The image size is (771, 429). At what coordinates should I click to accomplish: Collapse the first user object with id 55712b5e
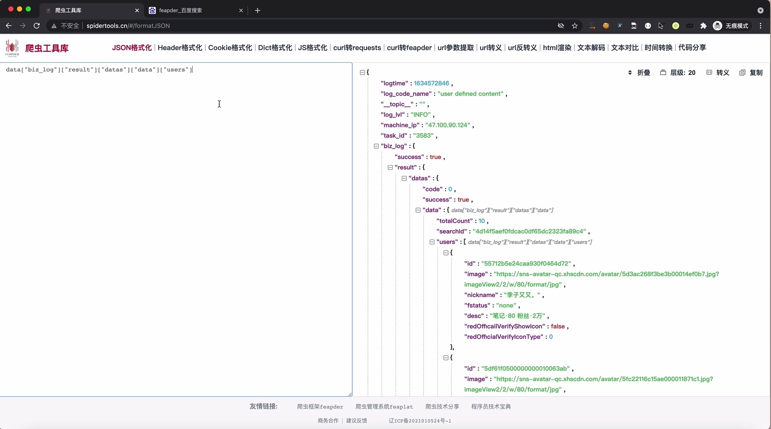[446, 253]
